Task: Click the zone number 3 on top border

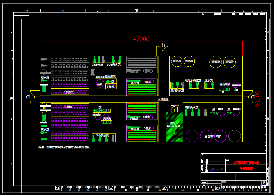Action: click(x=153, y=11)
